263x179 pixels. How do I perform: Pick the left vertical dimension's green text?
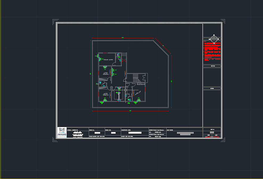click(x=90, y=74)
